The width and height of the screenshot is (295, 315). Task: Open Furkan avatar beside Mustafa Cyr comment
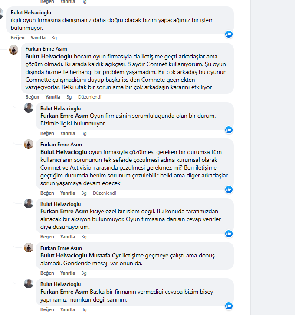pyautogui.click(x=29, y=247)
